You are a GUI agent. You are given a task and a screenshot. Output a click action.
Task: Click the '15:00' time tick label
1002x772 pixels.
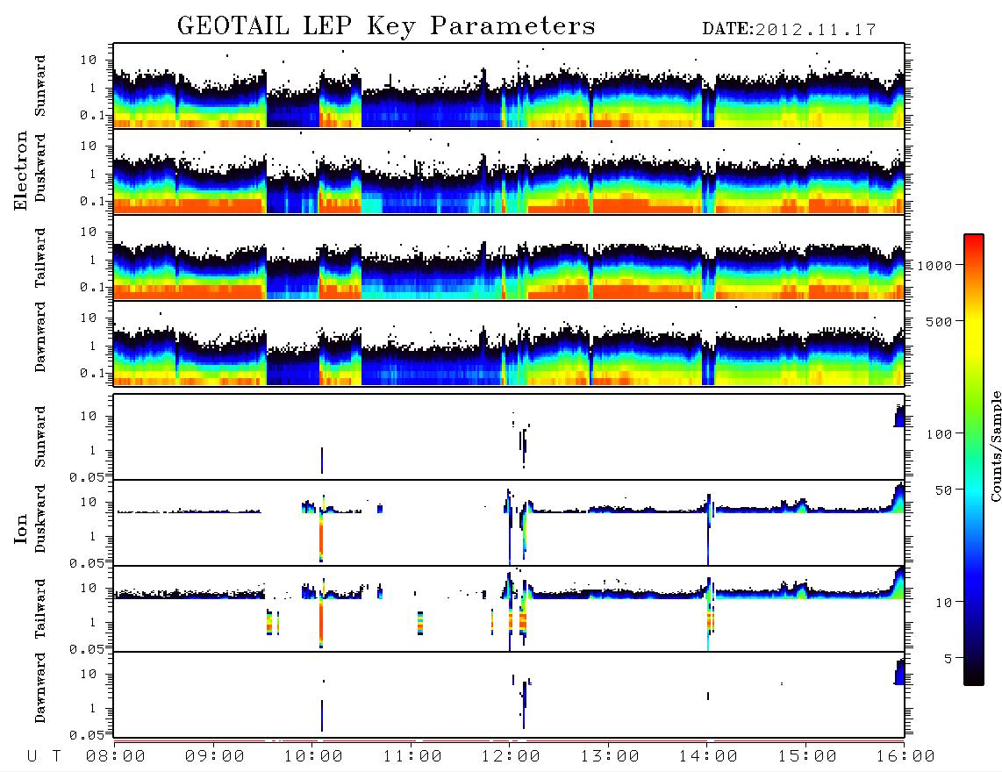[x=807, y=756]
